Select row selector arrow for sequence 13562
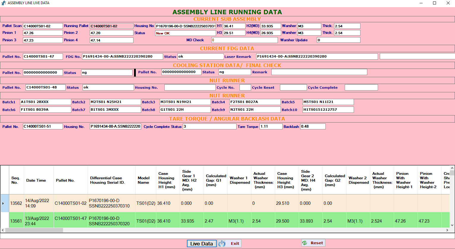Image resolution: width=455 pixels, height=249 pixels. (x=5, y=203)
